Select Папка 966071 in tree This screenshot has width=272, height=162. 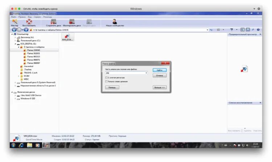(x=33, y=60)
